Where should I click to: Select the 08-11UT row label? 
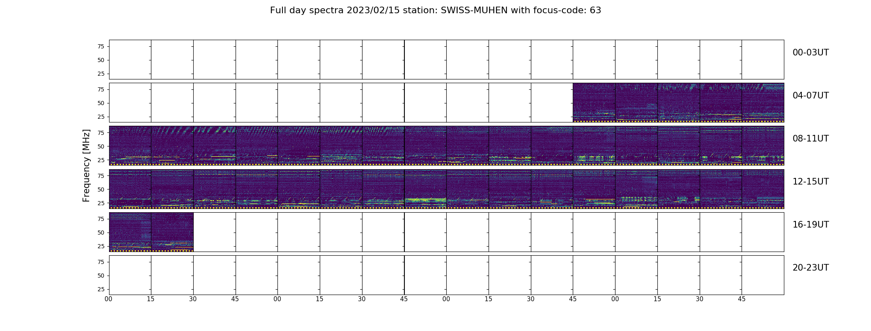tap(810, 139)
